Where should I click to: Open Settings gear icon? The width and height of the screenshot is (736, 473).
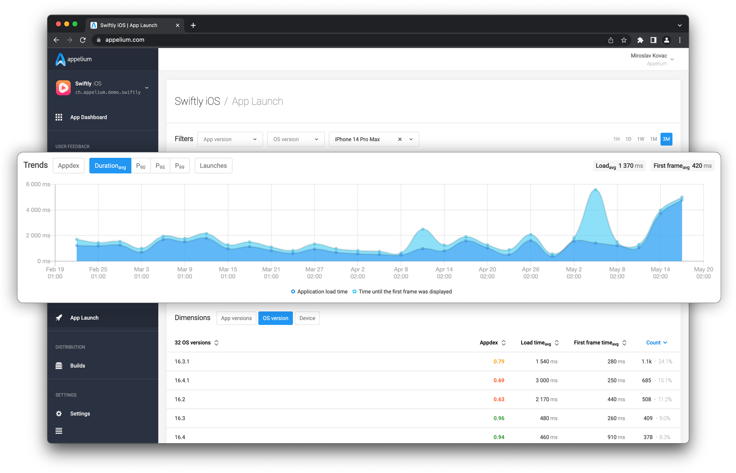(x=59, y=414)
